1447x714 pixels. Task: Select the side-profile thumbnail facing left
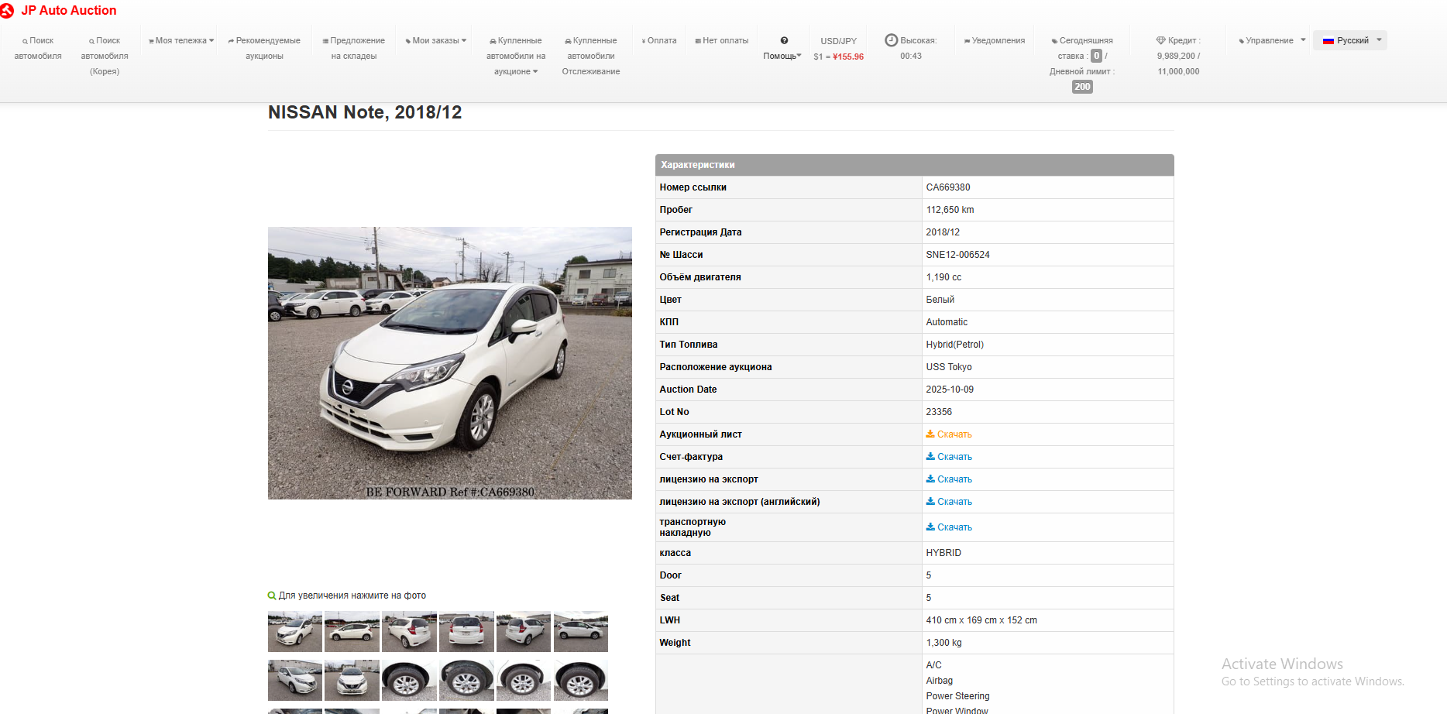352,632
